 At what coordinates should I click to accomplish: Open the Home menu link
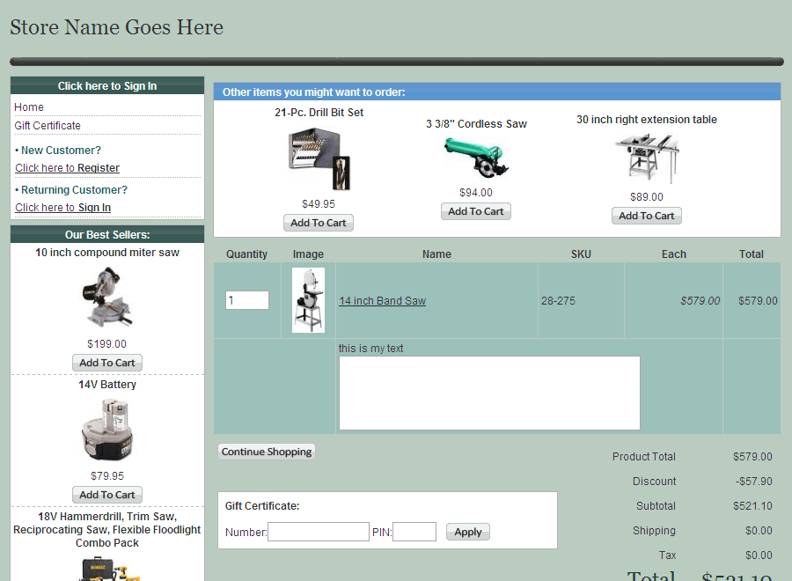click(29, 107)
